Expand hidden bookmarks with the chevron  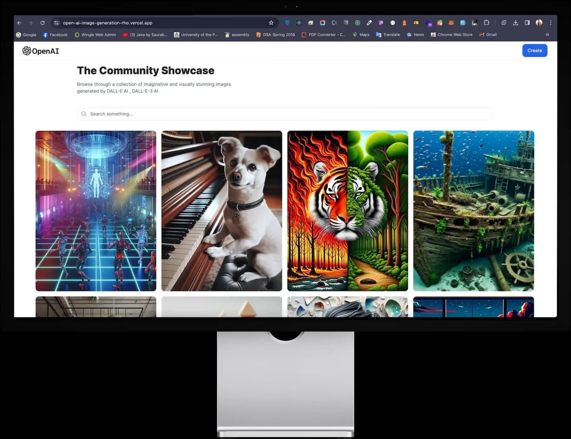point(547,34)
